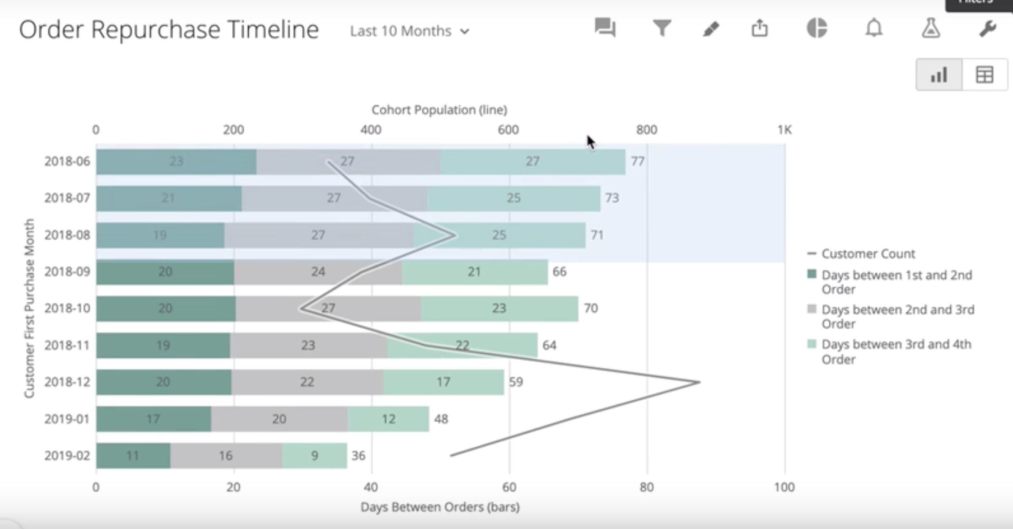
Task: Click the 2019-02 bar segment labeled 11
Action: pyautogui.click(x=133, y=455)
